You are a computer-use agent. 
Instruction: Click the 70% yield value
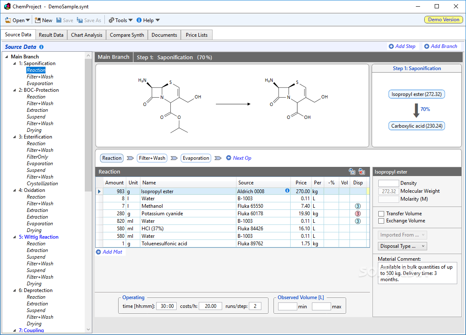click(x=425, y=109)
